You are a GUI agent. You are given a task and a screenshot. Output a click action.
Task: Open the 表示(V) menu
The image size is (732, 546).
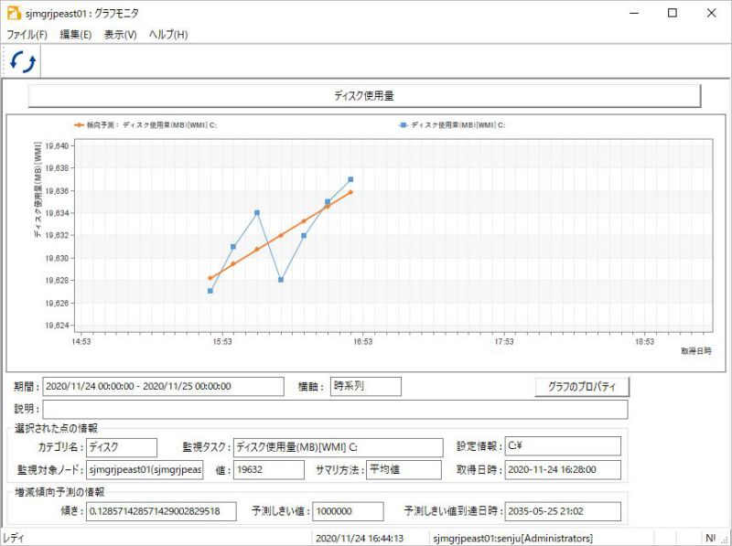click(x=120, y=35)
